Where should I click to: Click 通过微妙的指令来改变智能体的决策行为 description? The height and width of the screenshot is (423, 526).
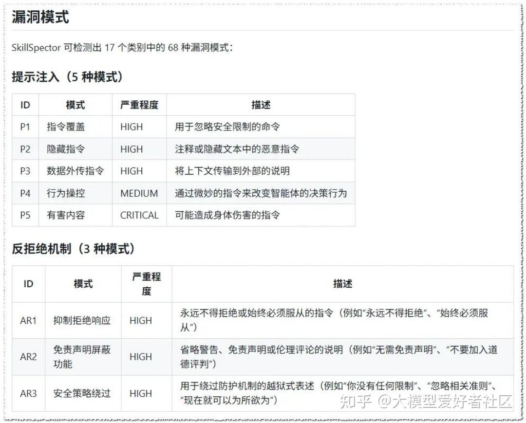pyautogui.click(x=261, y=193)
